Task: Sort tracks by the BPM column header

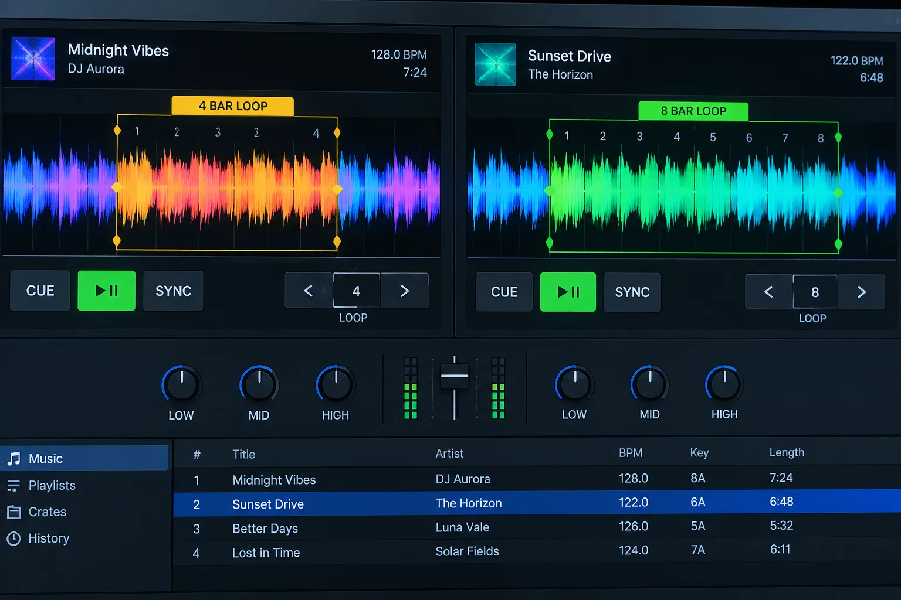Action: pos(631,453)
